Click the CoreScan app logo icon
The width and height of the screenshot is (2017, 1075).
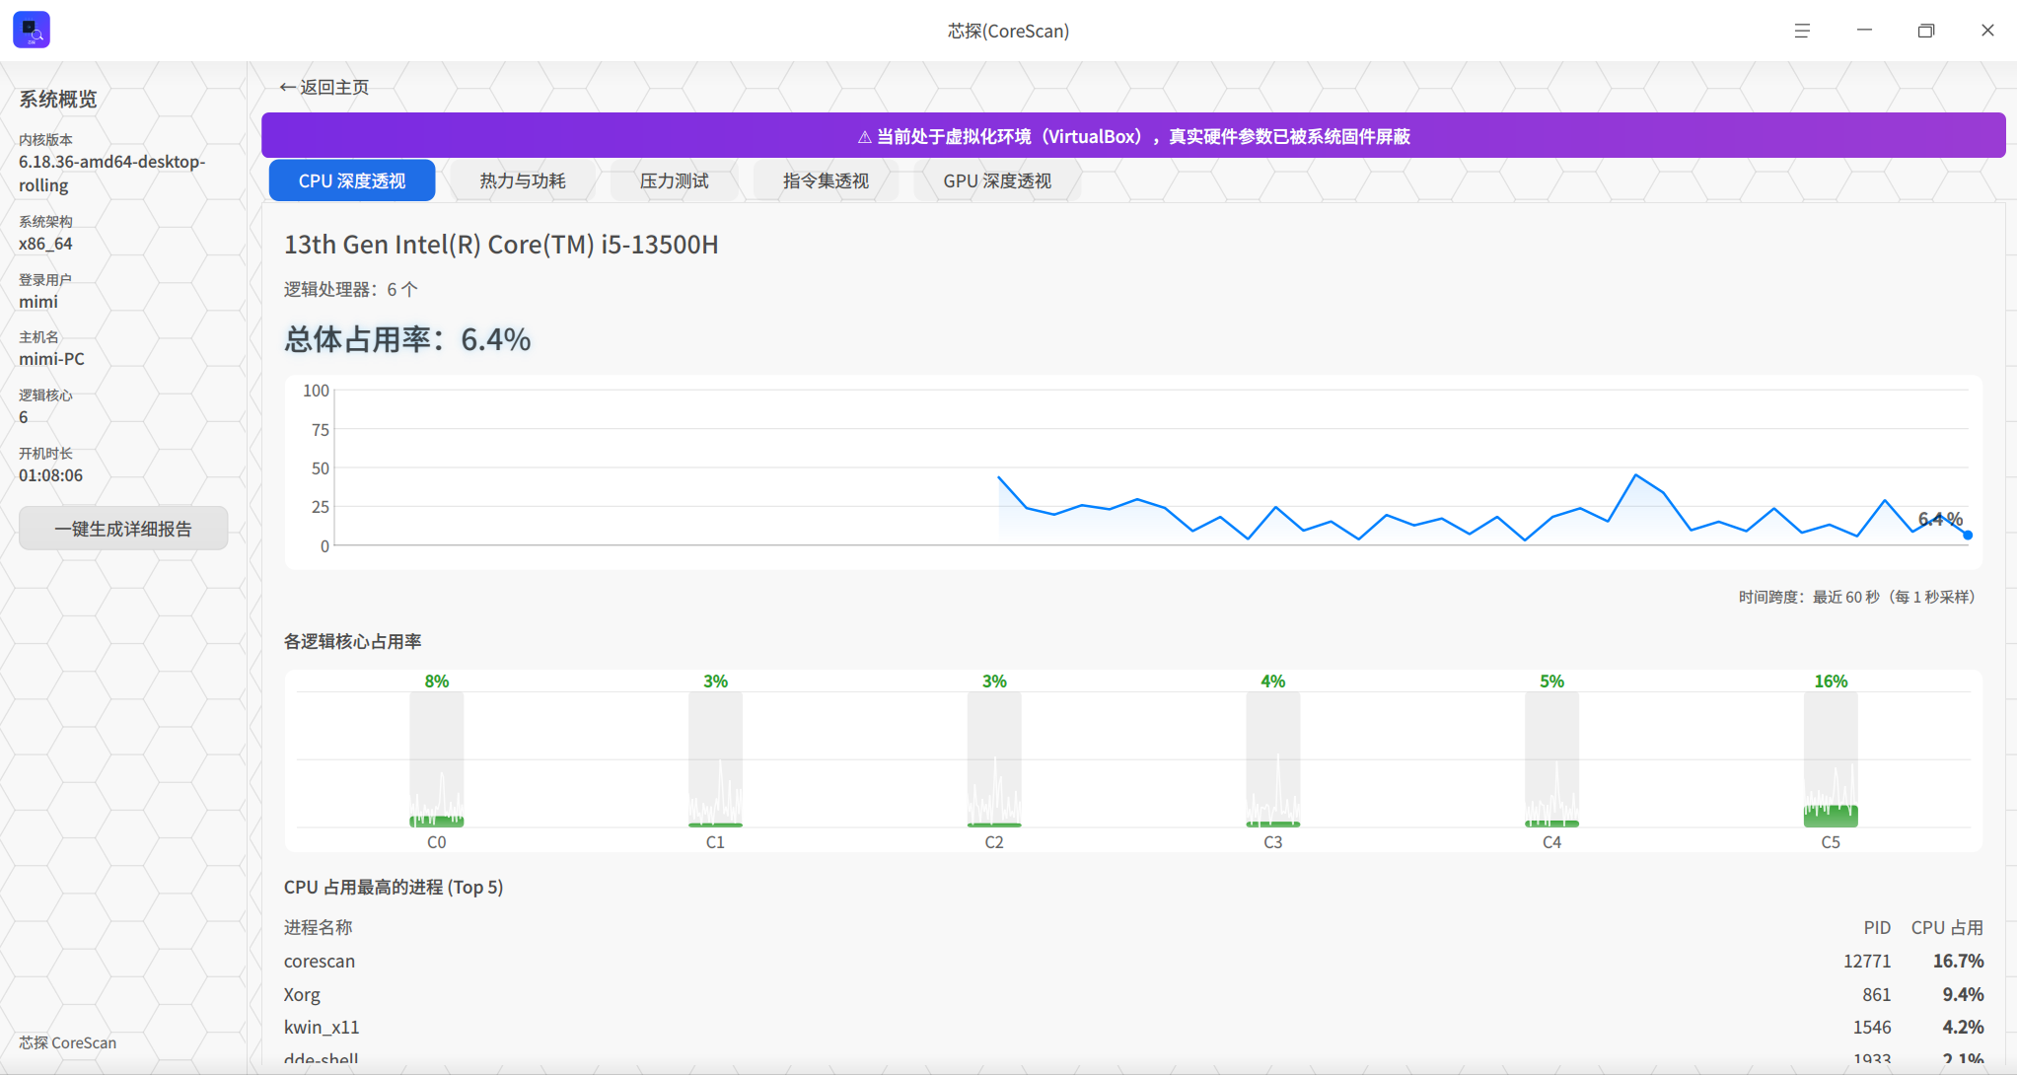tap(32, 30)
